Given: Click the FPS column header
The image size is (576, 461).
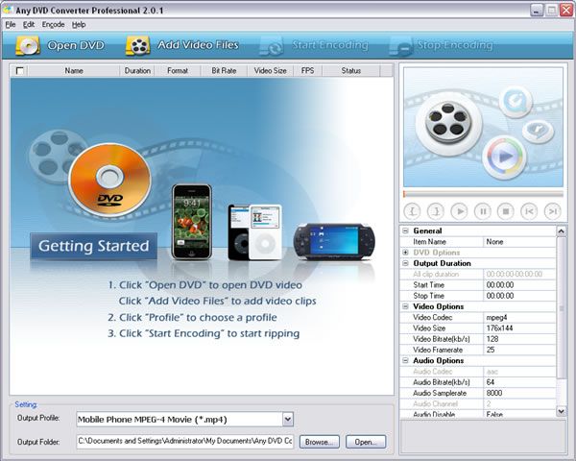Looking at the screenshot, I should pos(308,70).
